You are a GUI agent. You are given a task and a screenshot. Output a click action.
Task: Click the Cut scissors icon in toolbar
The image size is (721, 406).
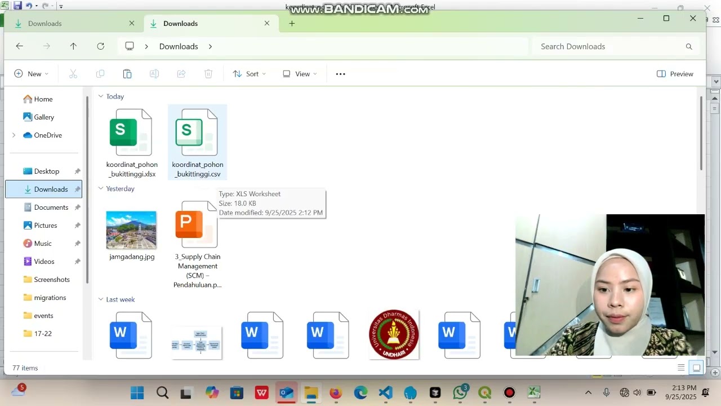(x=73, y=74)
